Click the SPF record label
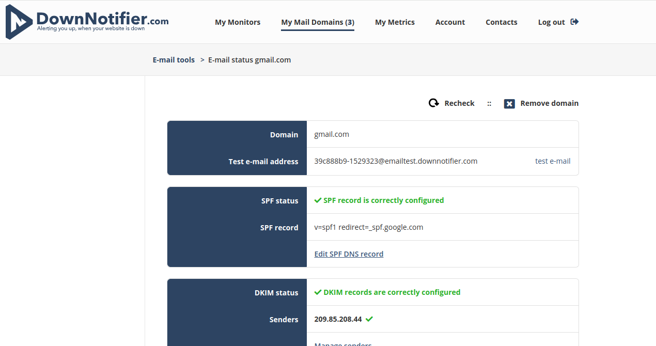This screenshot has height=346, width=656. coord(279,228)
